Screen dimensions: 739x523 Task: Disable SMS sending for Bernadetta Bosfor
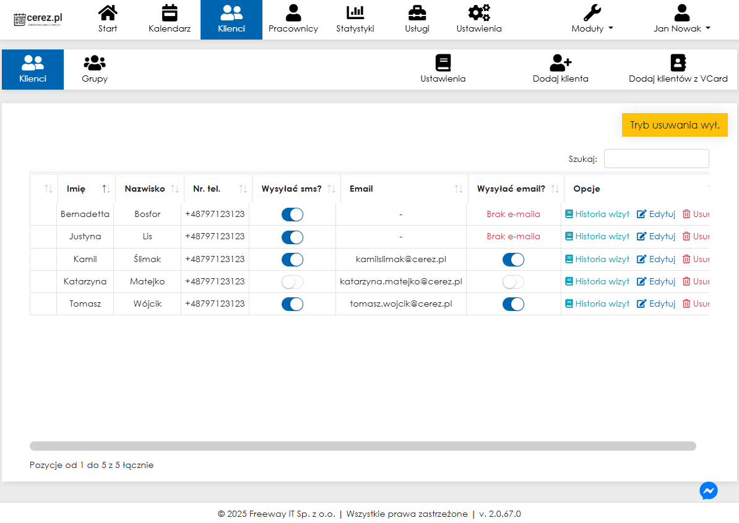pos(292,215)
